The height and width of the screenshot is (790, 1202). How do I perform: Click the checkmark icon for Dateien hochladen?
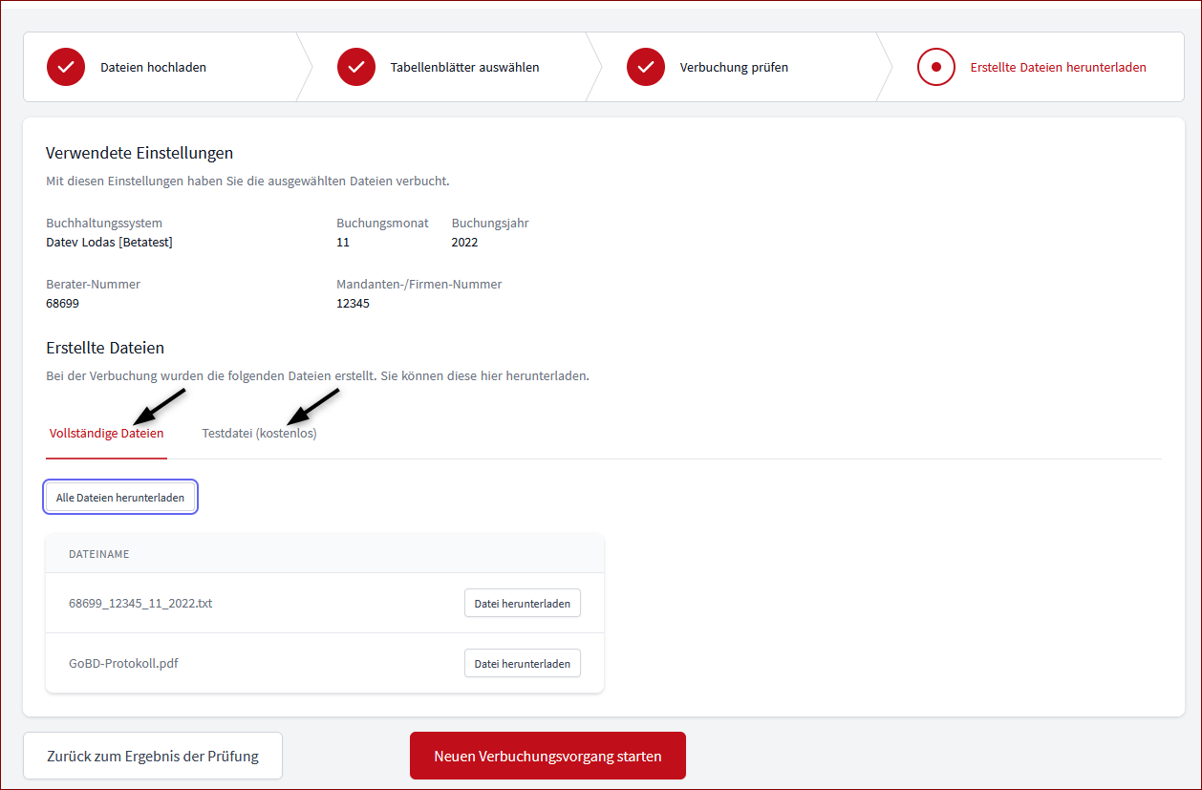coord(66,67)
